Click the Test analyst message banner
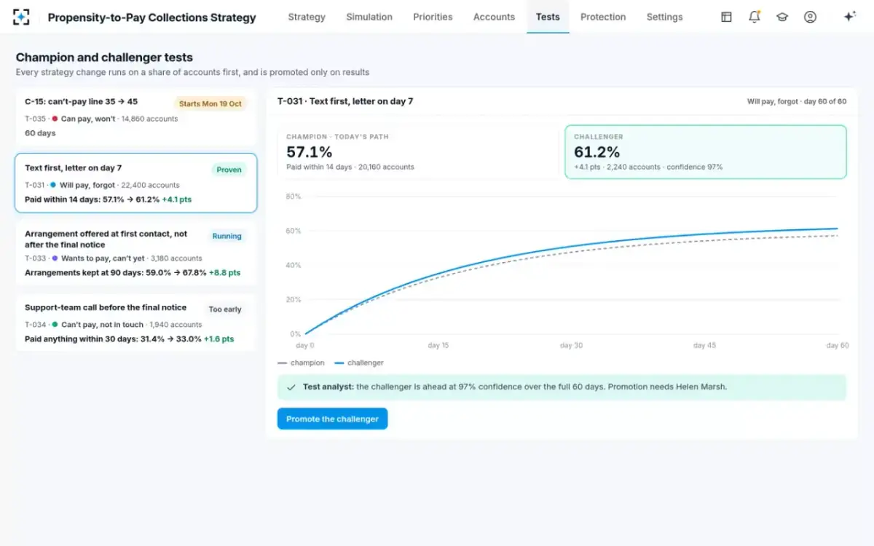Viewport: 874px width, 546px height. (562, 387)
